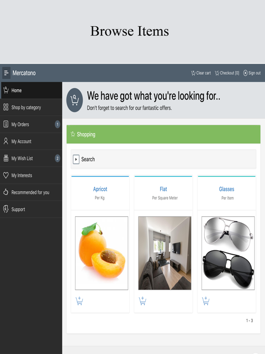Click the Support headset icon
The height and width of the screenshot is (354, 265).
click(x=6, y=209)
